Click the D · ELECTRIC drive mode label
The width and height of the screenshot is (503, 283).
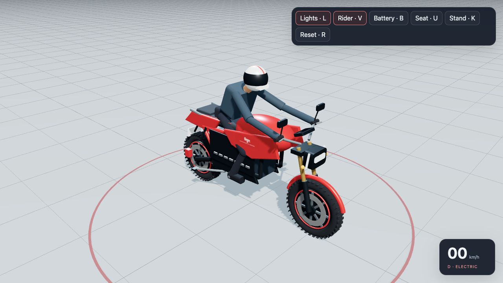(x=463, y=267)
